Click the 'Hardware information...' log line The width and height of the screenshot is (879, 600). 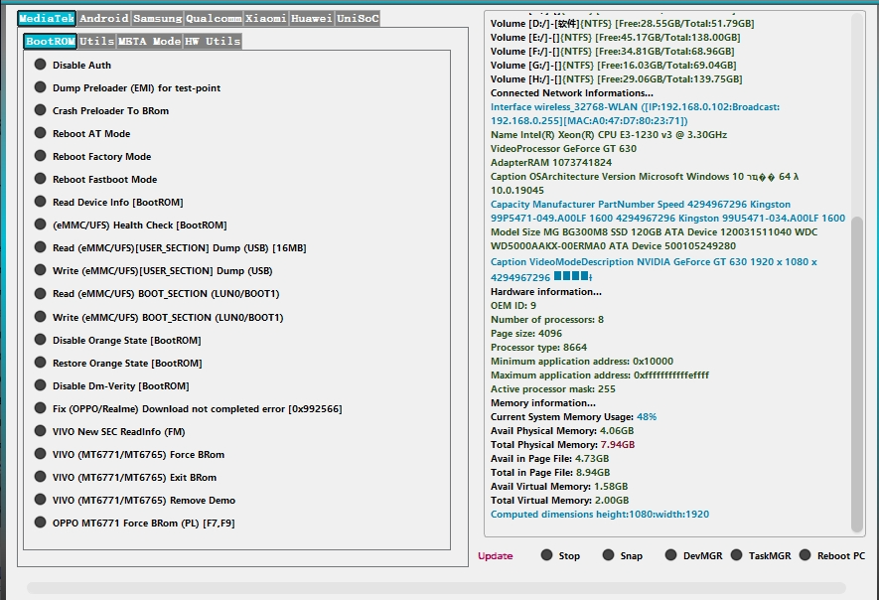(x=546, y=292)
